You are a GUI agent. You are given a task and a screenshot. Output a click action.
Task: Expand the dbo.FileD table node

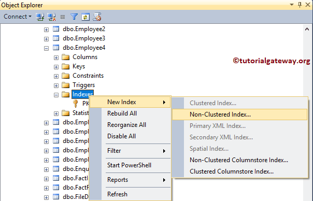click(x=46, y=197)
